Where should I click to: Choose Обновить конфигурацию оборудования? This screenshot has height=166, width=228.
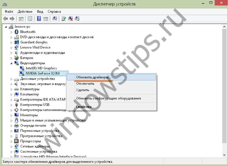click(x=111, y=98)
